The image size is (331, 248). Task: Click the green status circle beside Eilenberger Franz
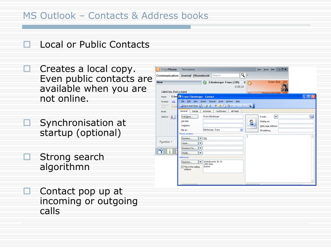(x=205, y=82)
